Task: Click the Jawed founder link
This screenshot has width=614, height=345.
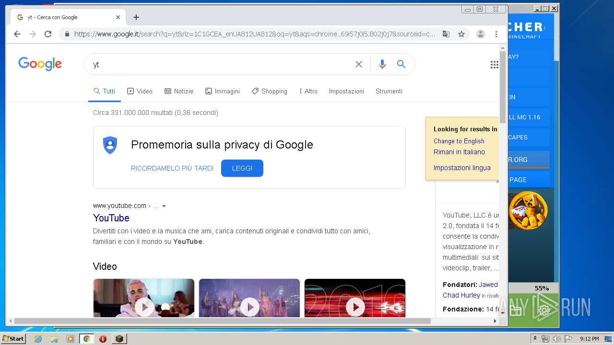Action: coord(488,285)
